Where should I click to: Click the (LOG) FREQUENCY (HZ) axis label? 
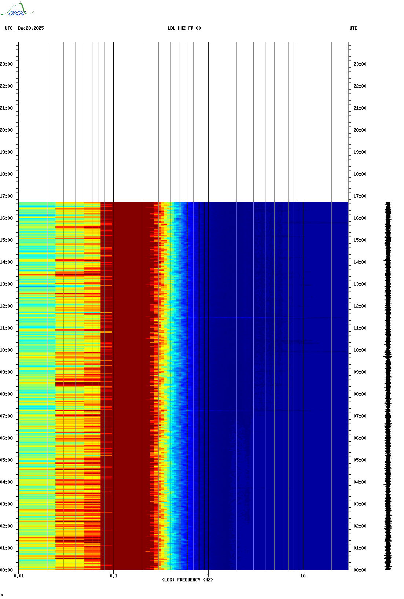187,580
